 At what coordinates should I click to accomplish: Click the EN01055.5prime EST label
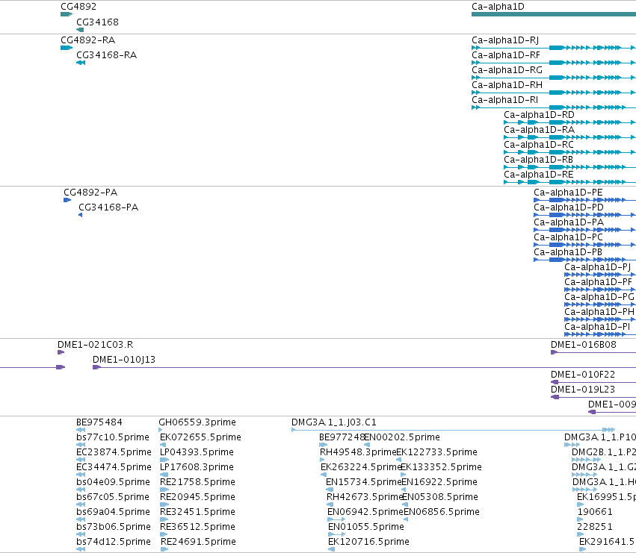click(366, 527)
